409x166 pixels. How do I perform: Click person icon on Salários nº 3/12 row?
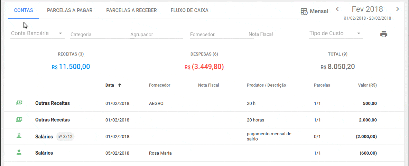tap(19, 136)
